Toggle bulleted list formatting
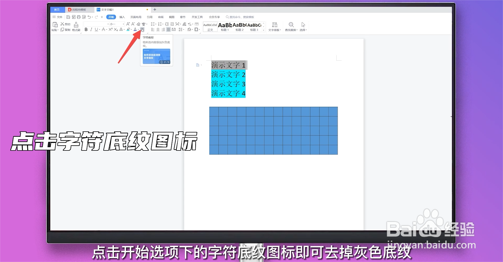The width and height of the screenshot is (503, 262). tap(153, 24)
